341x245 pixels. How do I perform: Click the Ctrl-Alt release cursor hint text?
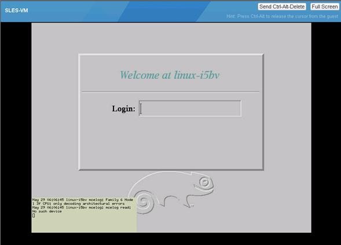(x=283, y=16)
